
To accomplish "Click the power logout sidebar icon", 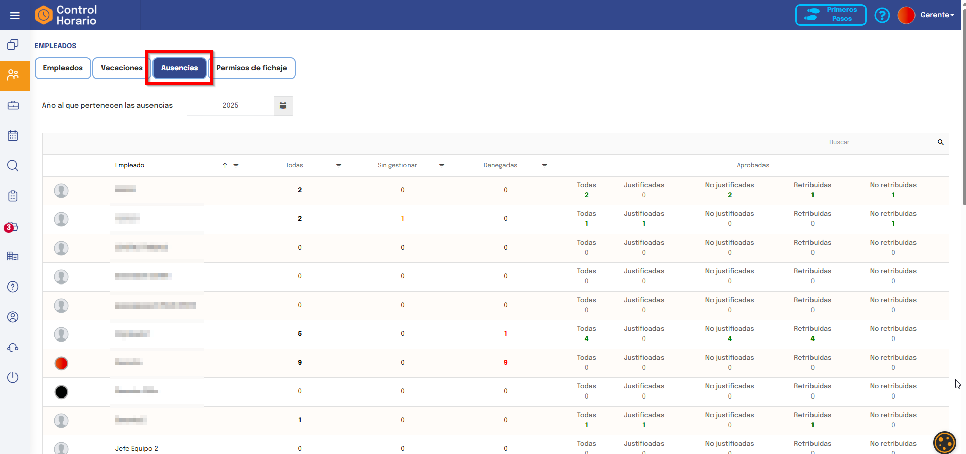I will [13, 377].
